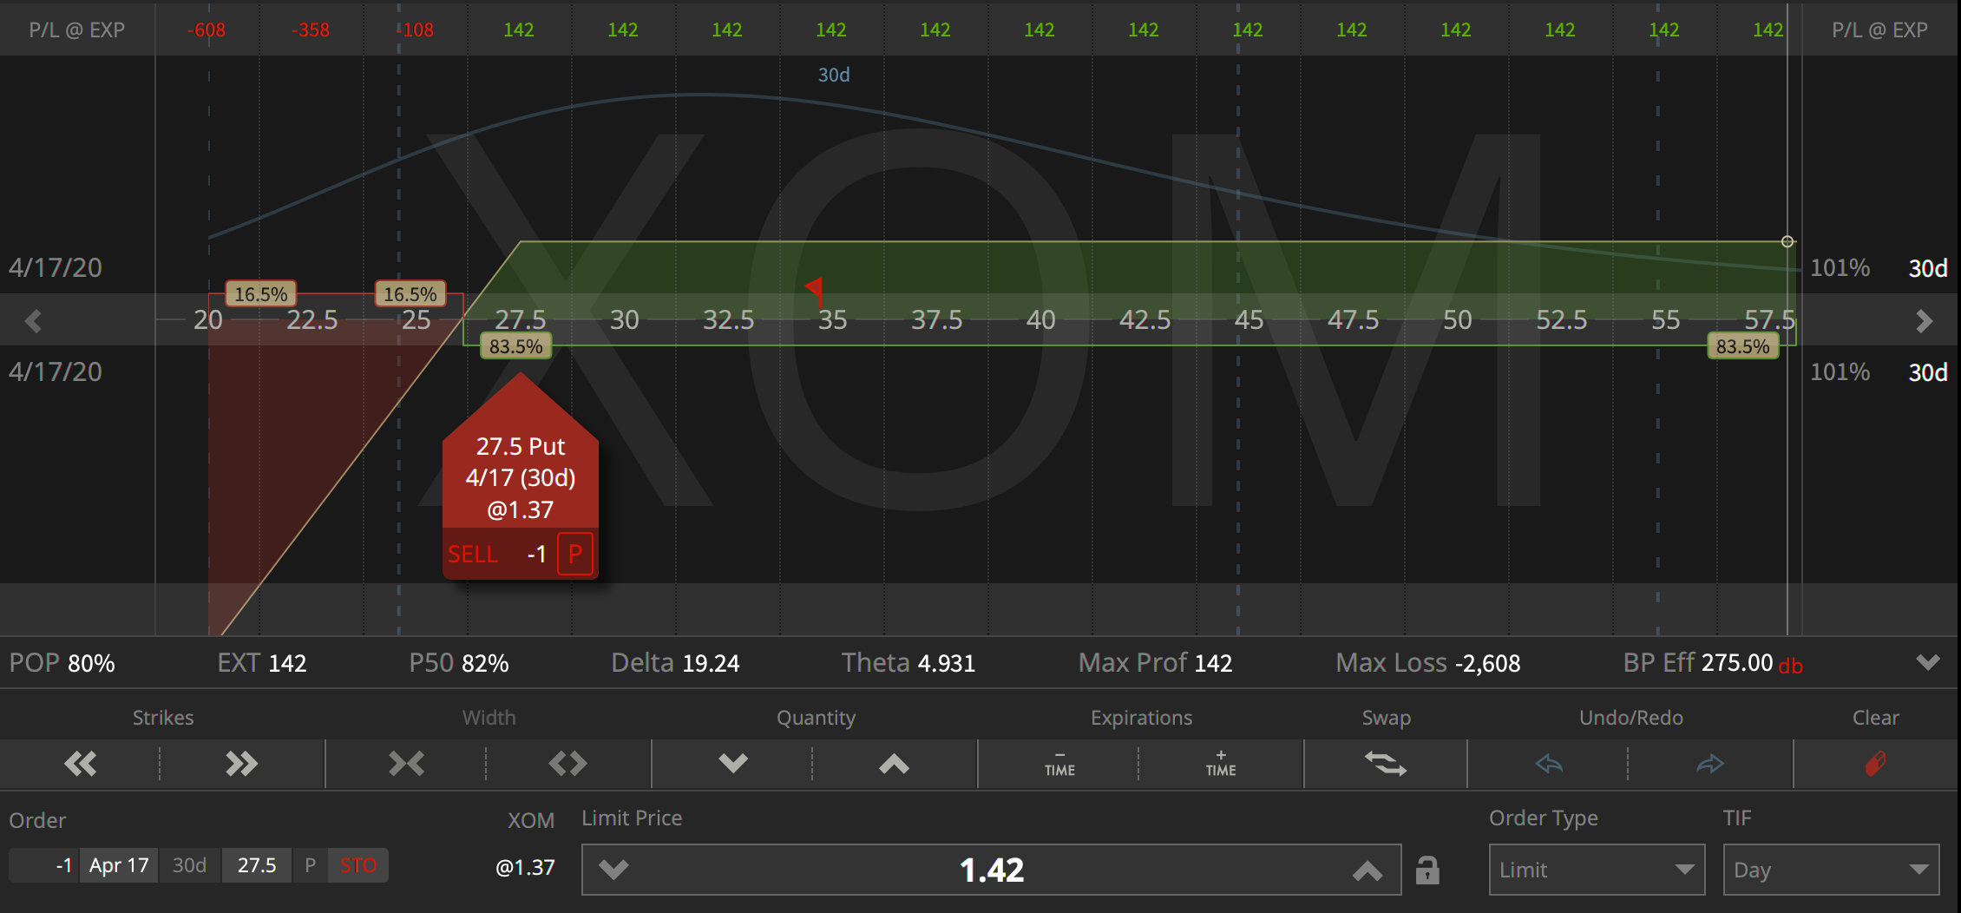Click SELL on the 27.5 Put tile
The image size is (1961, 913).
(x=473, y=554)
